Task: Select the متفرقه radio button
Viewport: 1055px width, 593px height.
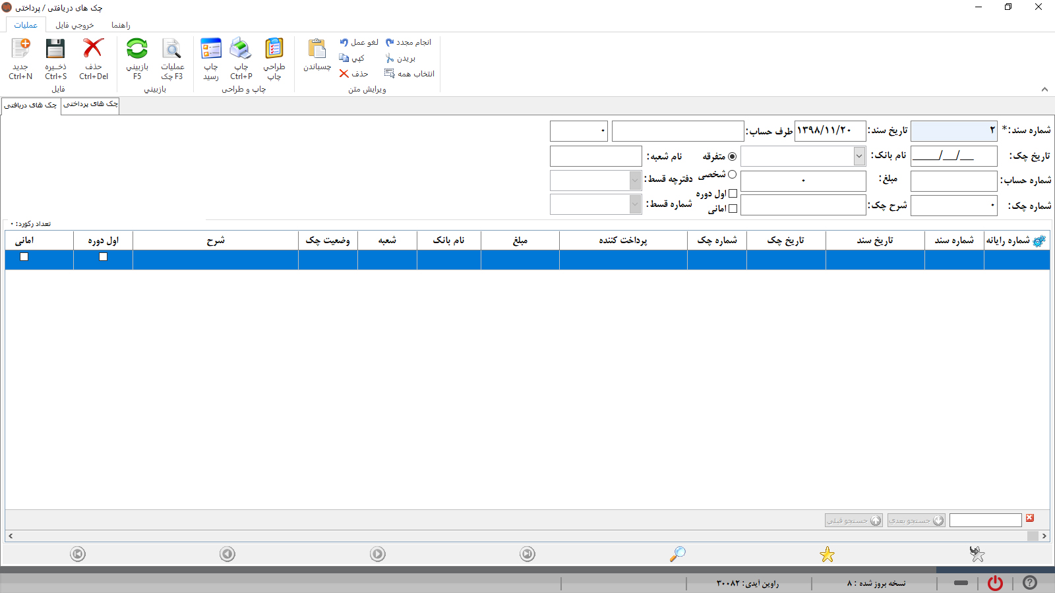Action: [732, 156]
